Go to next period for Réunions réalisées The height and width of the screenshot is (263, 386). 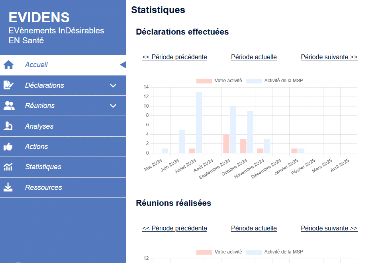click(x=329, y=228)
